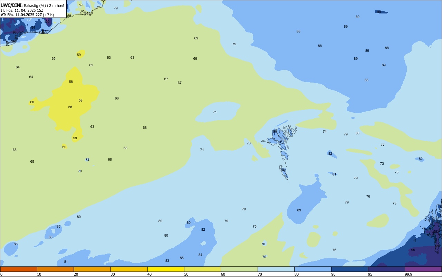Select the map value 98 near coastline
442x277 pixels.
click(15, 32)
